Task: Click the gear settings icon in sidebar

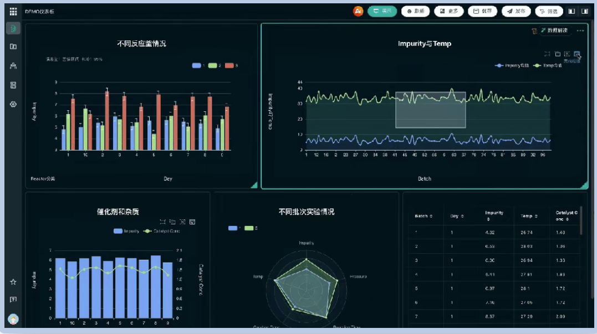Action: pos(13,104)
